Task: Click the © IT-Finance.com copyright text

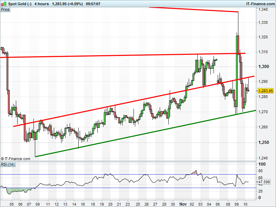Action: 16,159
